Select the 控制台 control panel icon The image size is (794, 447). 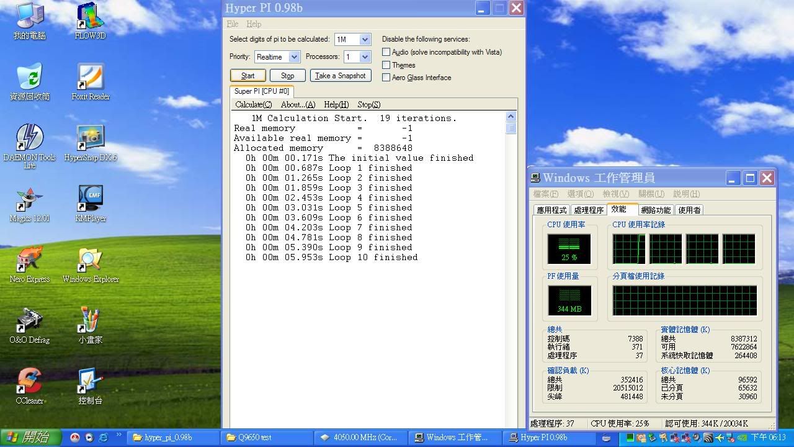91,386
